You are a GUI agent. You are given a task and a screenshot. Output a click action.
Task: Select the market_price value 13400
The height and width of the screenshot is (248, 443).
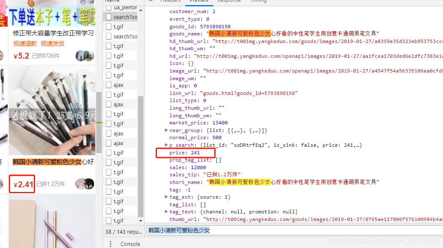(220, 123)
